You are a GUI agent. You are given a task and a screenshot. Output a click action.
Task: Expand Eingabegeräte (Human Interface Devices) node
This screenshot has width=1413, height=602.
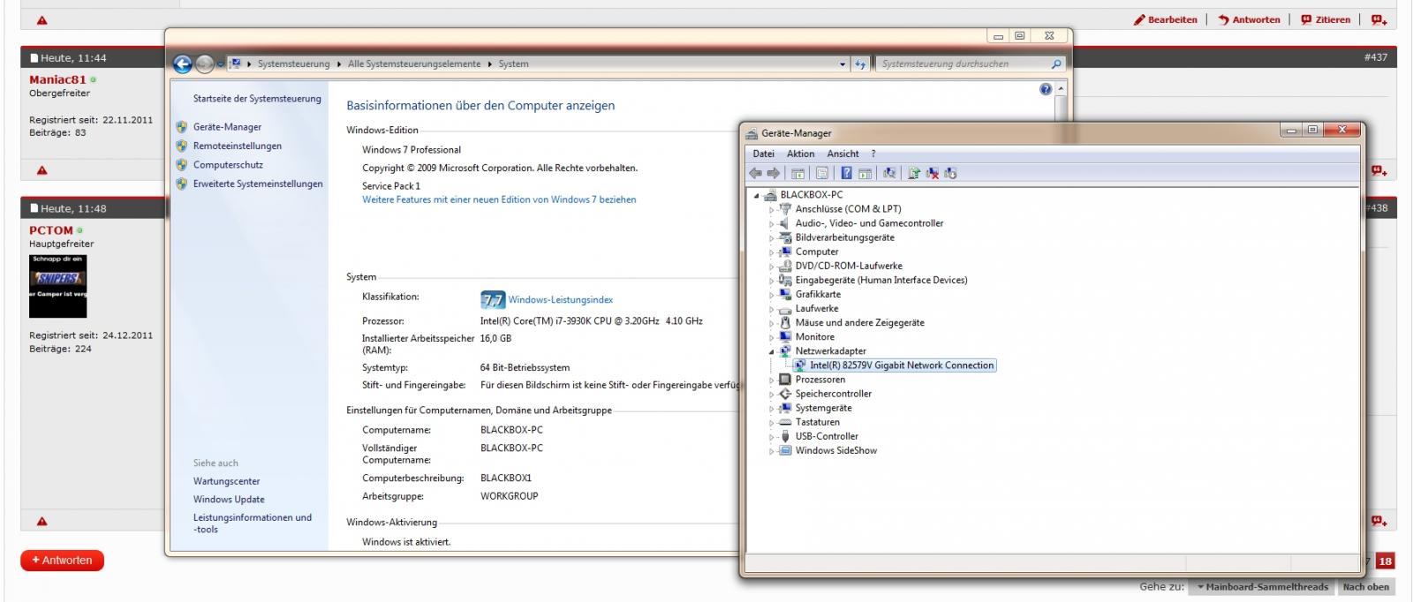point(771,281)
